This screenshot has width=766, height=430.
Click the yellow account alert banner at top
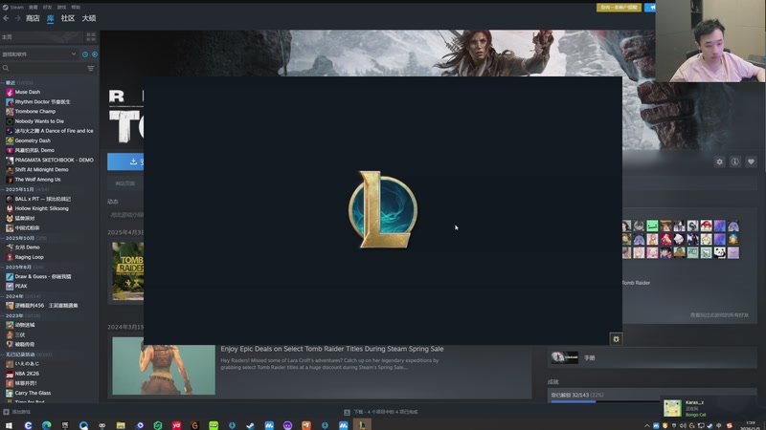pos(619,8)
